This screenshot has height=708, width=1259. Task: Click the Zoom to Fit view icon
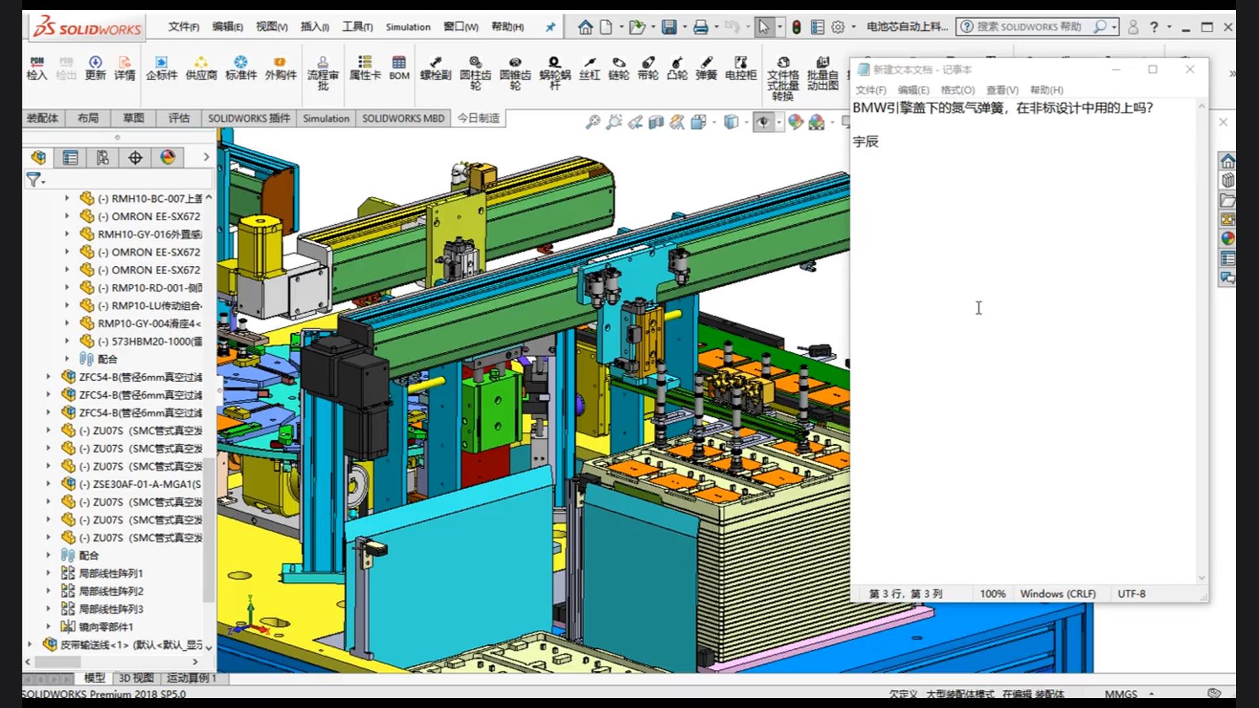pos(593,122)
